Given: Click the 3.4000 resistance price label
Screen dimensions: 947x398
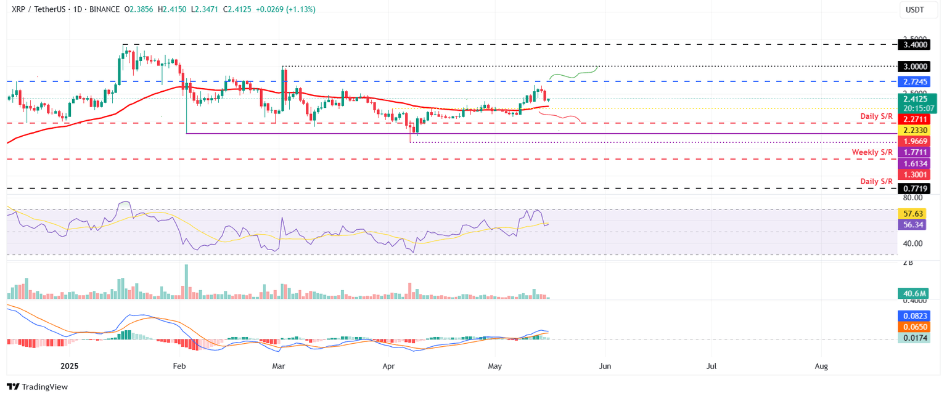Looking at the screenshot, I should click(914, 44).
